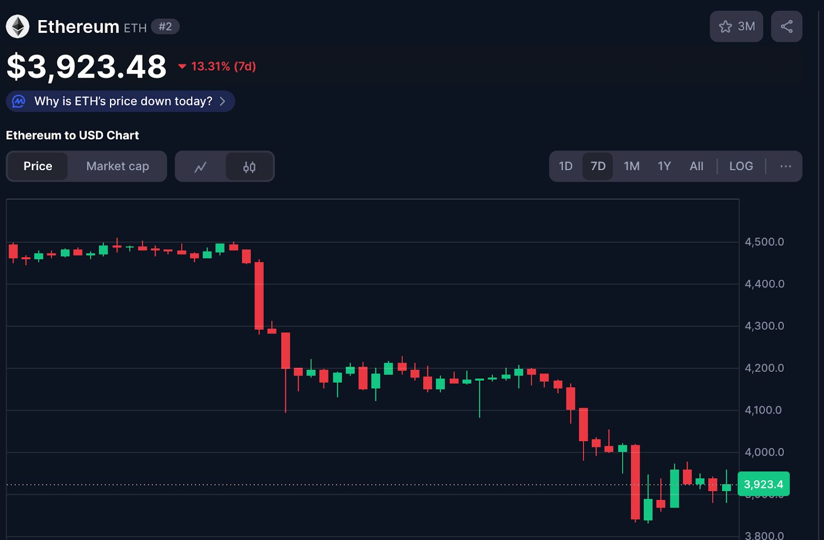Click the share icon button

[786, 27]
